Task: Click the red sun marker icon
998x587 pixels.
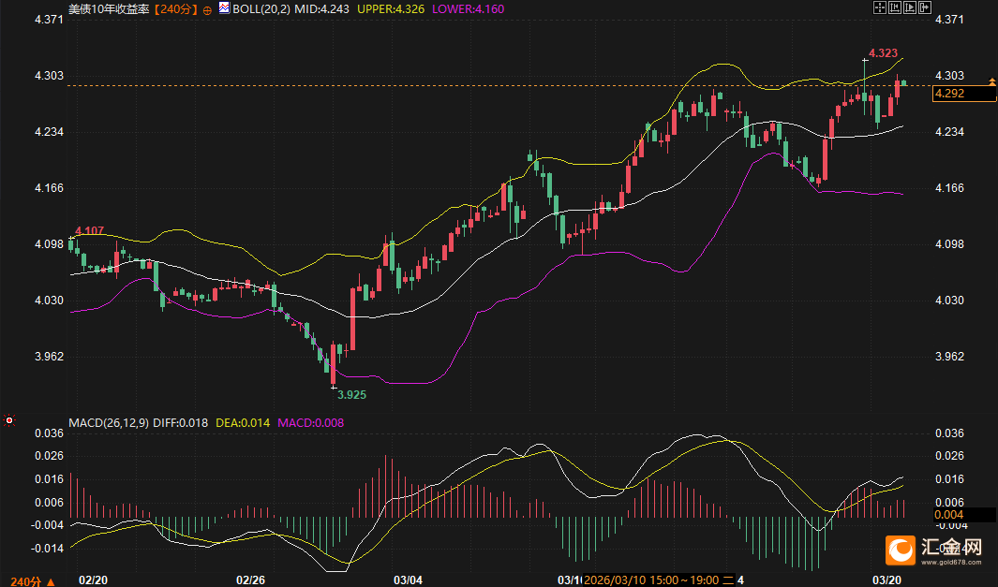Action: tap(9, 420)
